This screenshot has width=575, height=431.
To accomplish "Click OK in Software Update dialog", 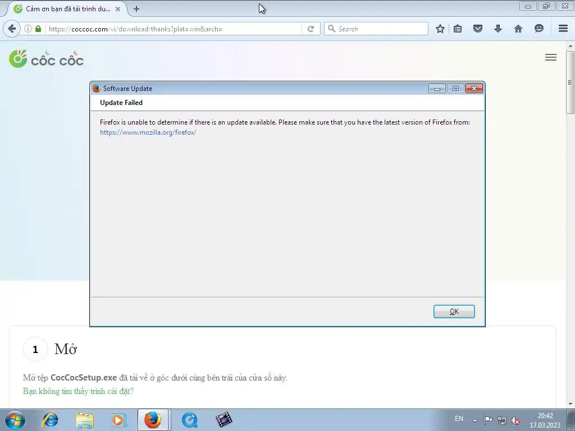I will tap(454, 311).
